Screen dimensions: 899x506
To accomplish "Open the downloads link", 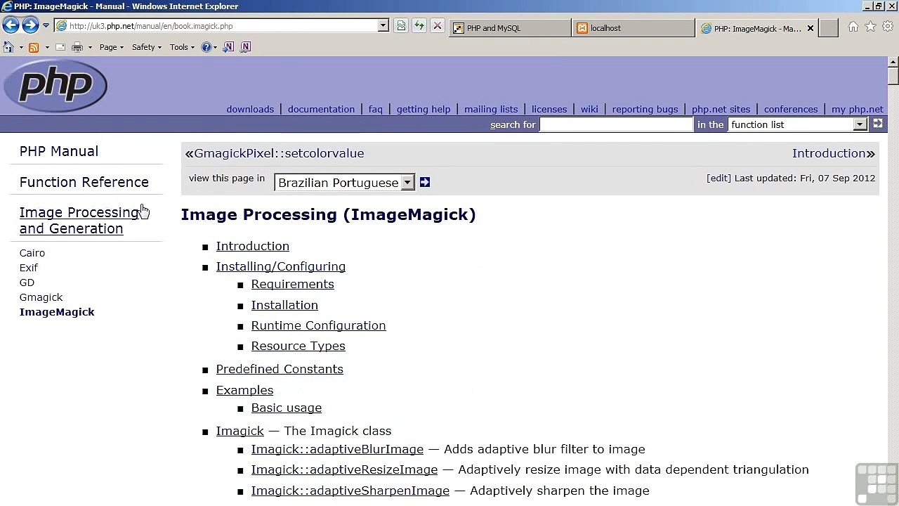I will 250,109.
